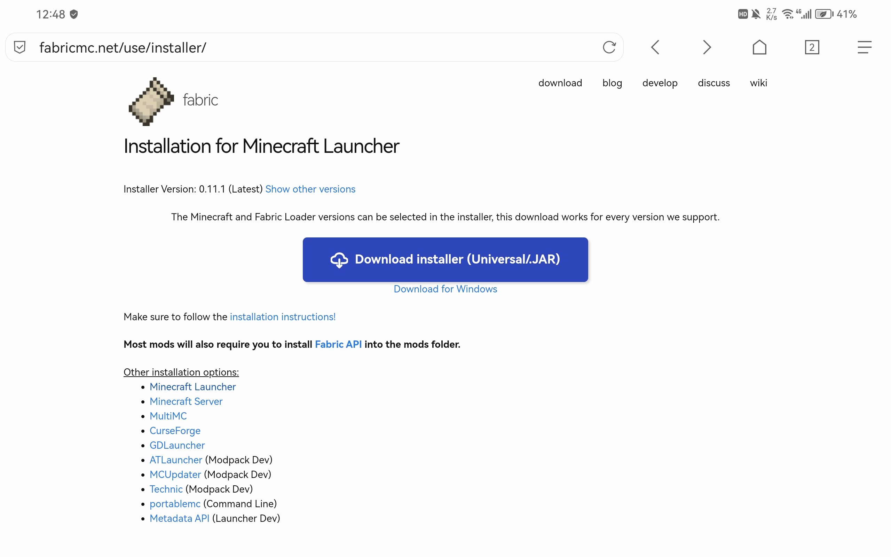Open the blog page
Image resolution: width=891 pixels, height=557 pixels.
(x=612, y=83)
